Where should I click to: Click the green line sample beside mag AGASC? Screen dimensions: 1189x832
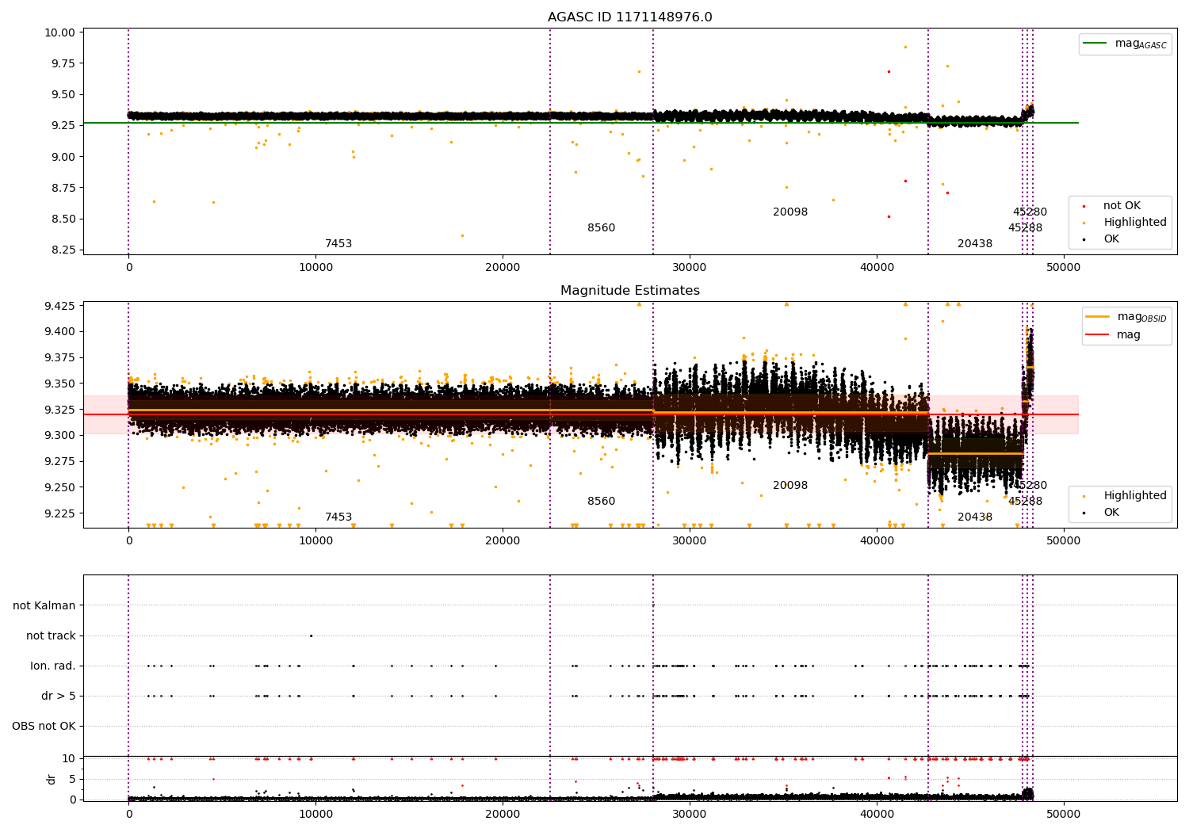click(1095, 44)
